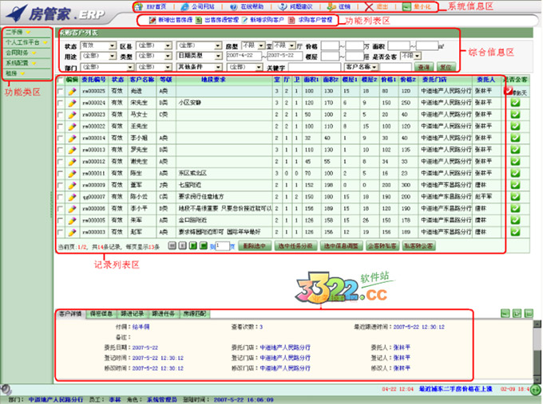The image size is (543, 404).
Task: Open the 区县 district dropdown
Action: click(154, 45)
